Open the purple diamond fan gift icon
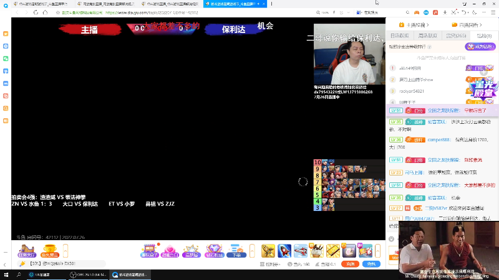Screen dimensions: 499x280 (x=214, y=251)
